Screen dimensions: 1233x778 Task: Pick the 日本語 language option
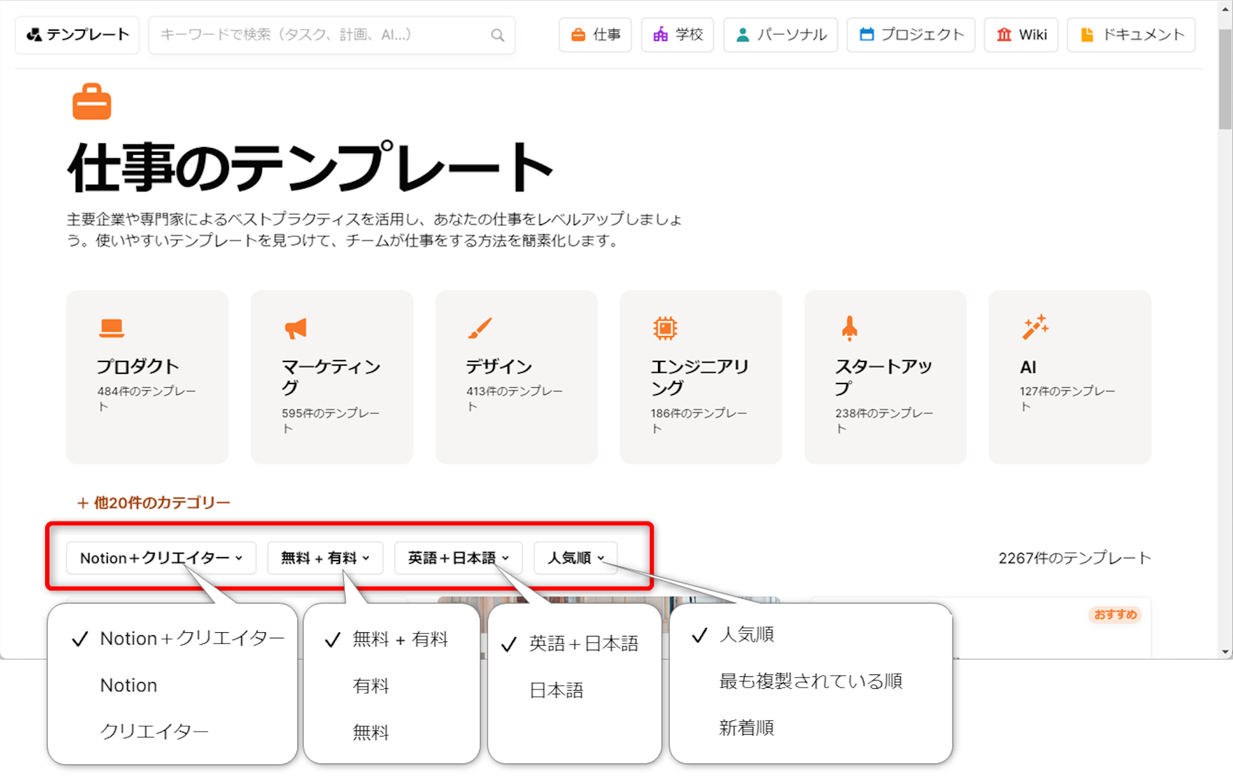556,690
